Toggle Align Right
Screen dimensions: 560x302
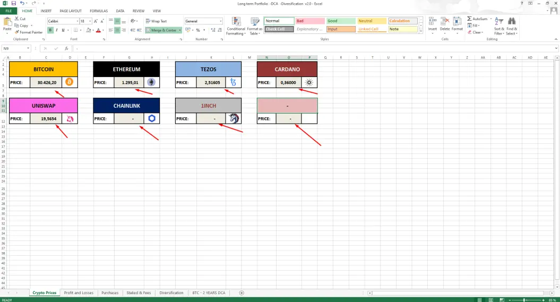[x=124, y=30]
